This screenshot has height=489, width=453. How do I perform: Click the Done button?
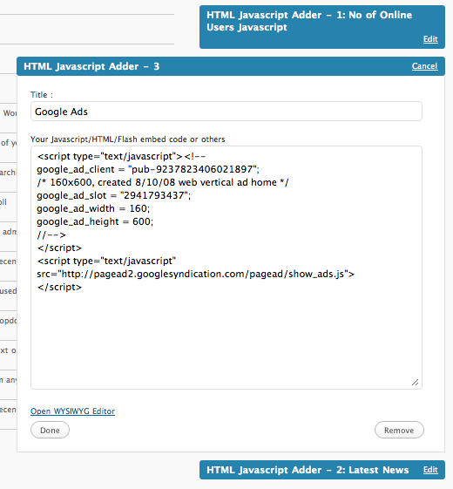pyautogui.click(x=50, y=430)
